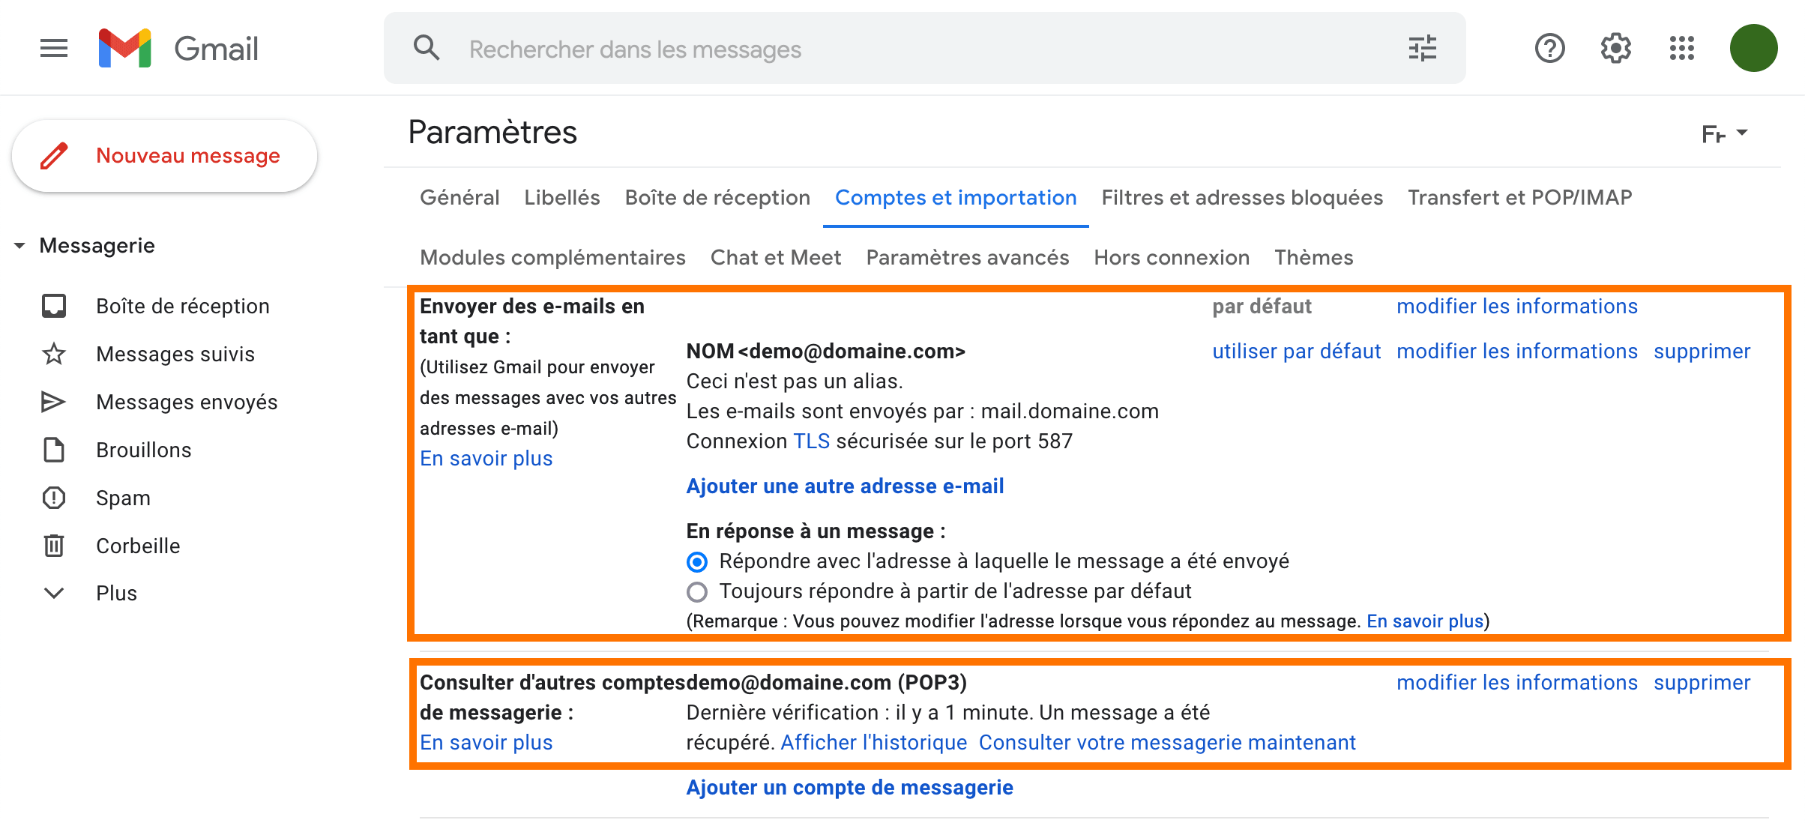The height and width of the screenshot is (823, 1805).
Task: Open the Corbeille trash folder
Action: pyautogui.click(x=138, y=546)
